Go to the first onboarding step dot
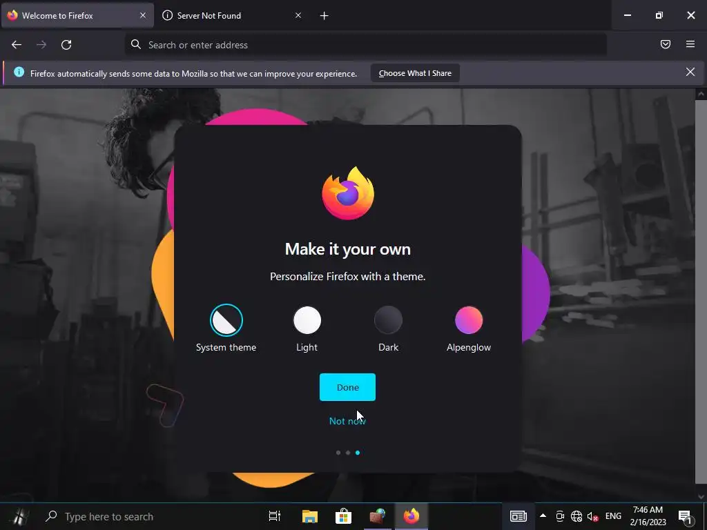 [x=338, y=453]
